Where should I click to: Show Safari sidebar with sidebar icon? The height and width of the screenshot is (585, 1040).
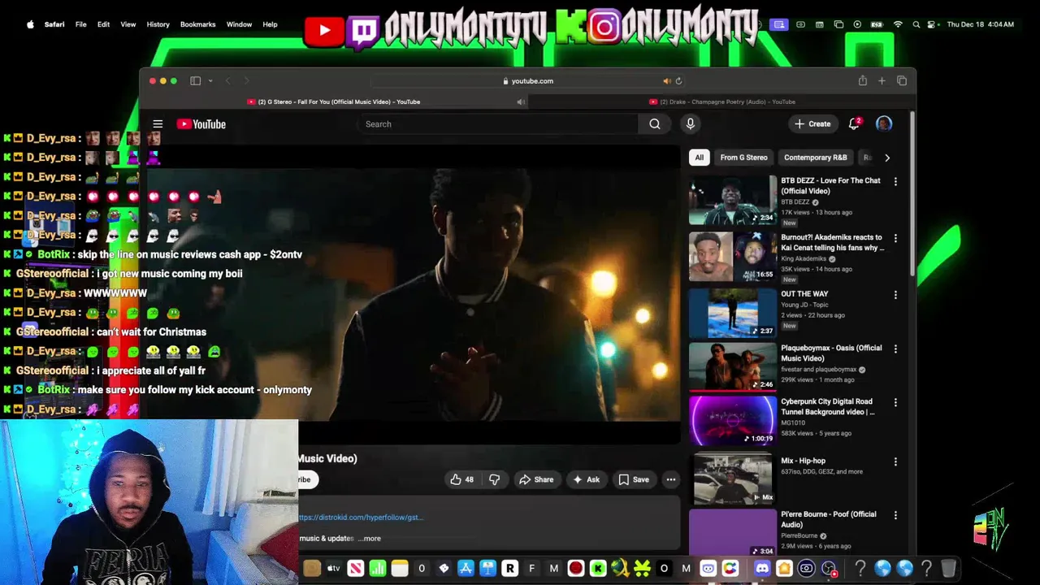click(195, 80)
